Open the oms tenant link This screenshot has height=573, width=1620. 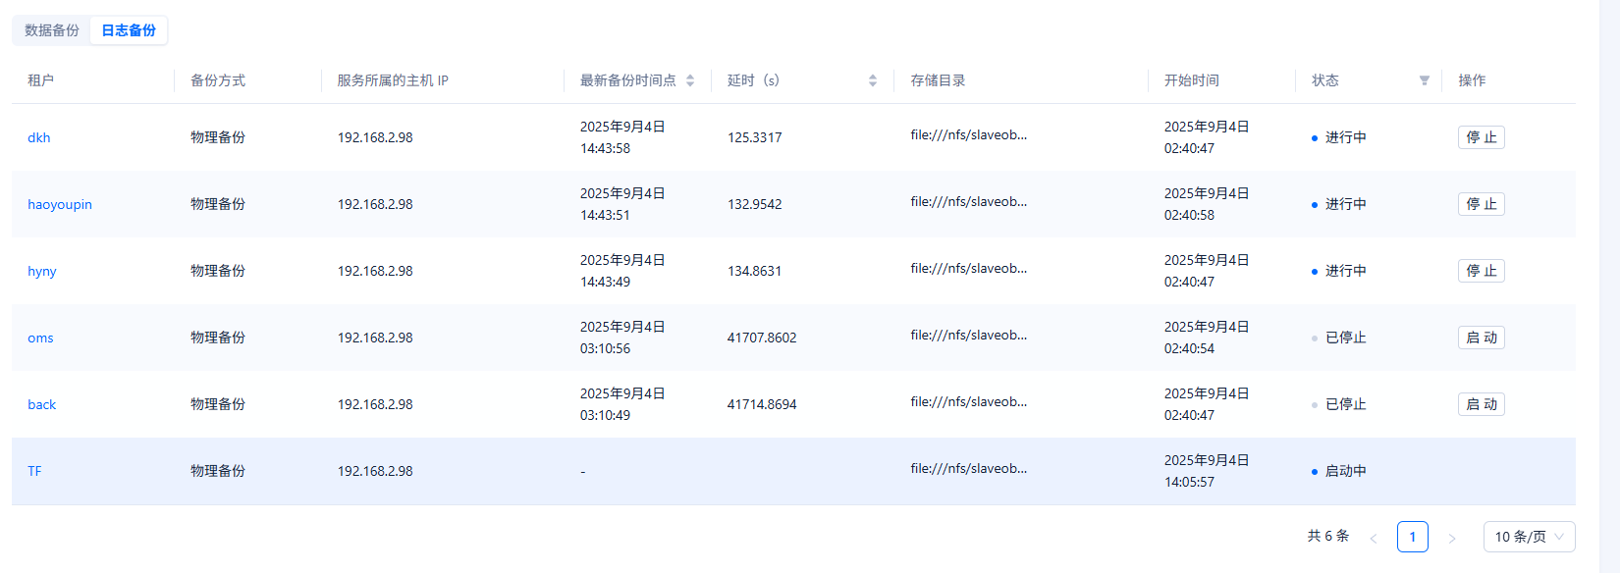point(40,338)
